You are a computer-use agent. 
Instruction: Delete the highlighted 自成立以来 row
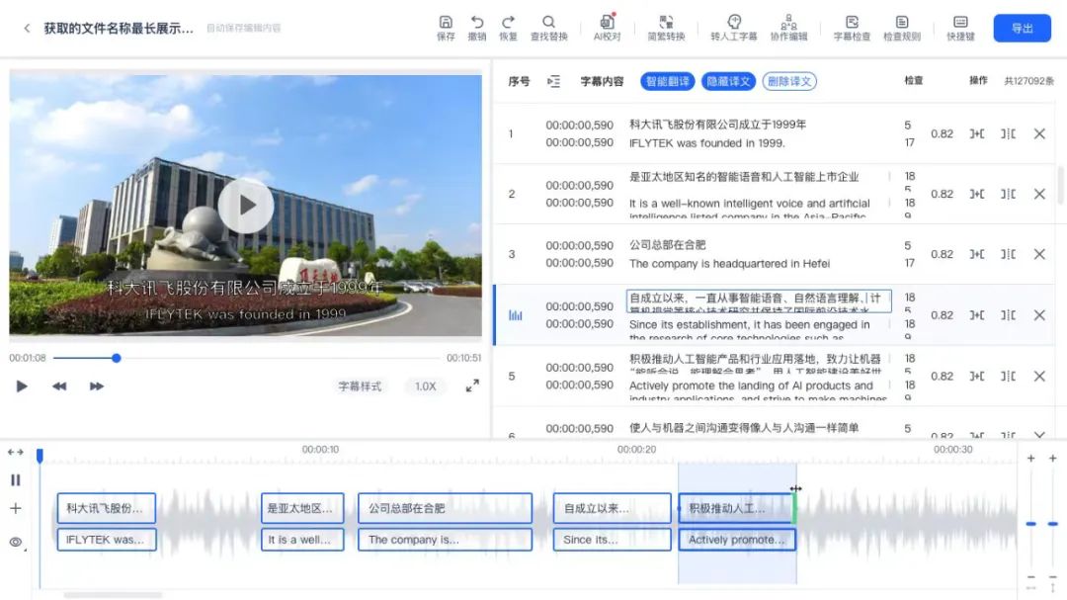click(x=1039, y=315)
